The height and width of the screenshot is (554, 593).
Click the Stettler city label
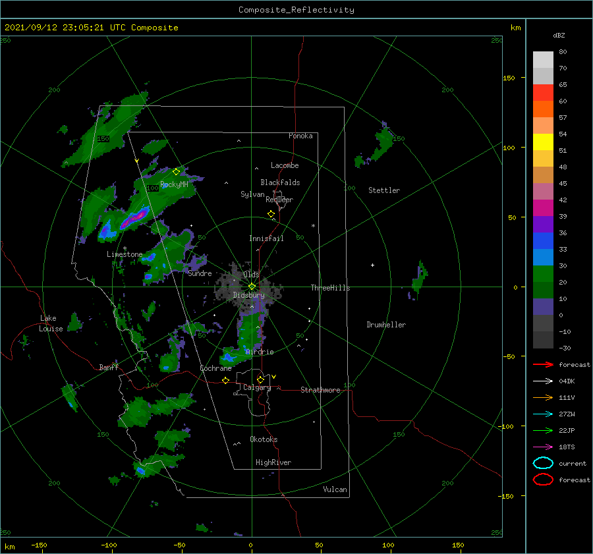coord(384,190)
